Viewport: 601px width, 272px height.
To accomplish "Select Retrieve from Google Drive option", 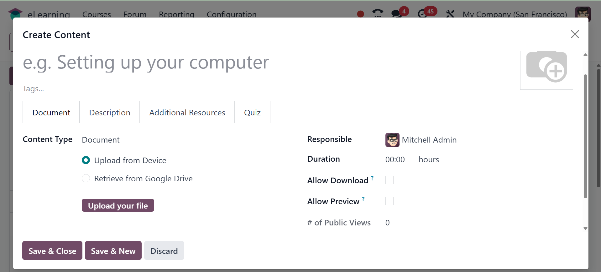I will coord(86,179).
